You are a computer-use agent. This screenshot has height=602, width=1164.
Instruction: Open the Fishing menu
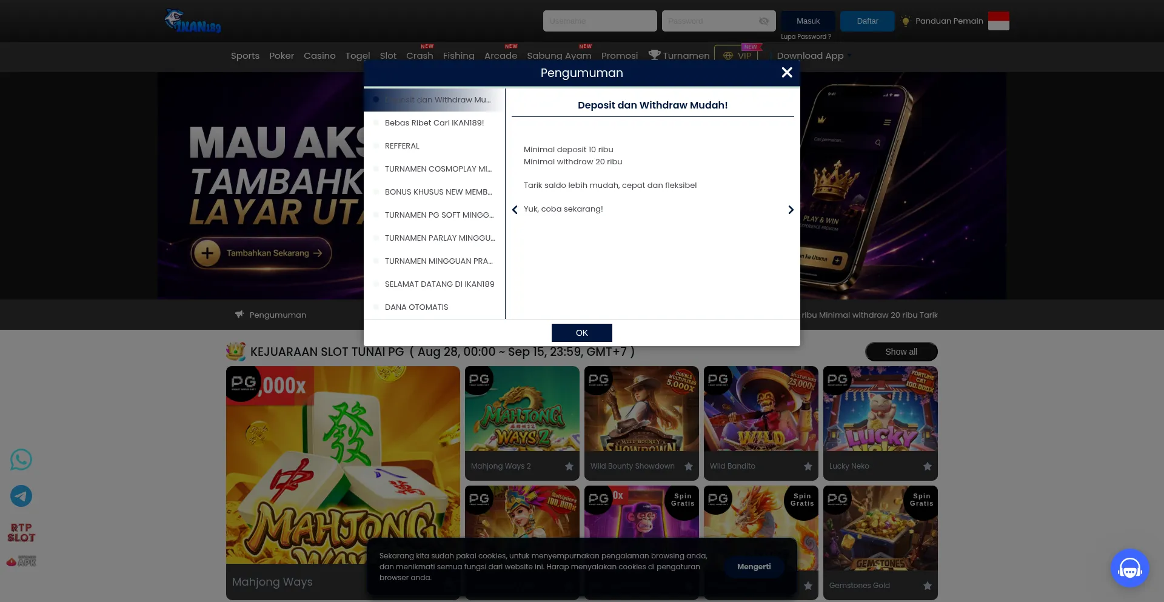tap(459, 56)
